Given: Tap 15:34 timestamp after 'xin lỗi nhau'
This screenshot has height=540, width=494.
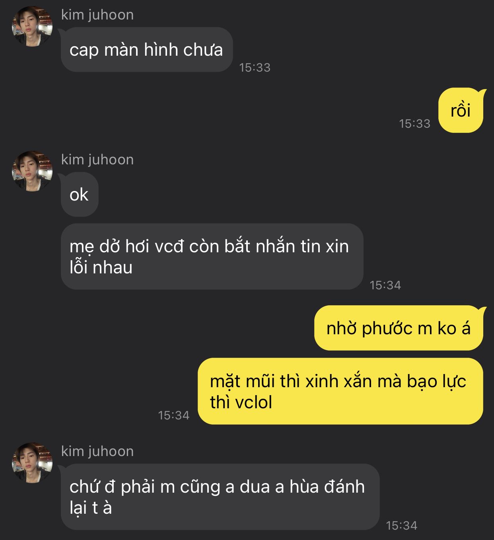Looking at the screenshot, I should point(385,285).
